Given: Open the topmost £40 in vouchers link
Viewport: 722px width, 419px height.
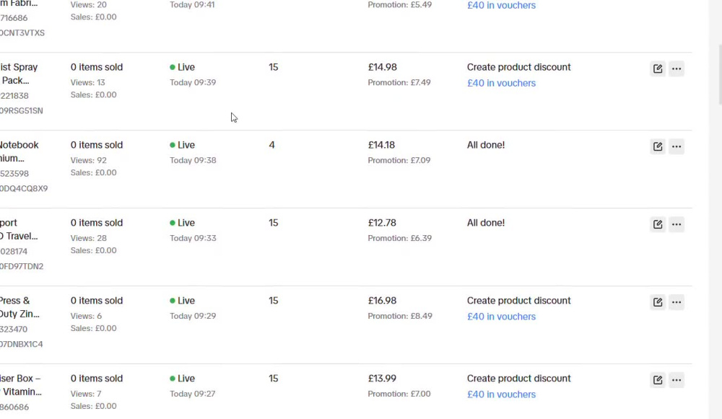Looking at the screenshot, I should pyautogui.click(x=502, y=6).
